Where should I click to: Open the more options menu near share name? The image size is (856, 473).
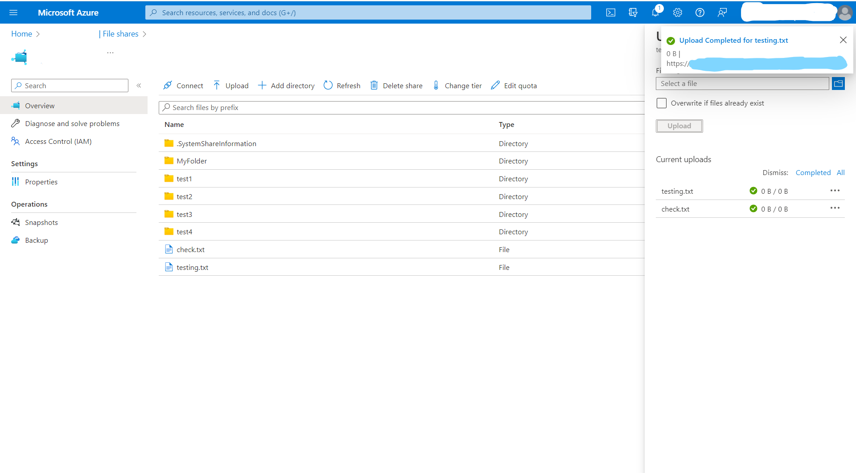tap(110, 52)
